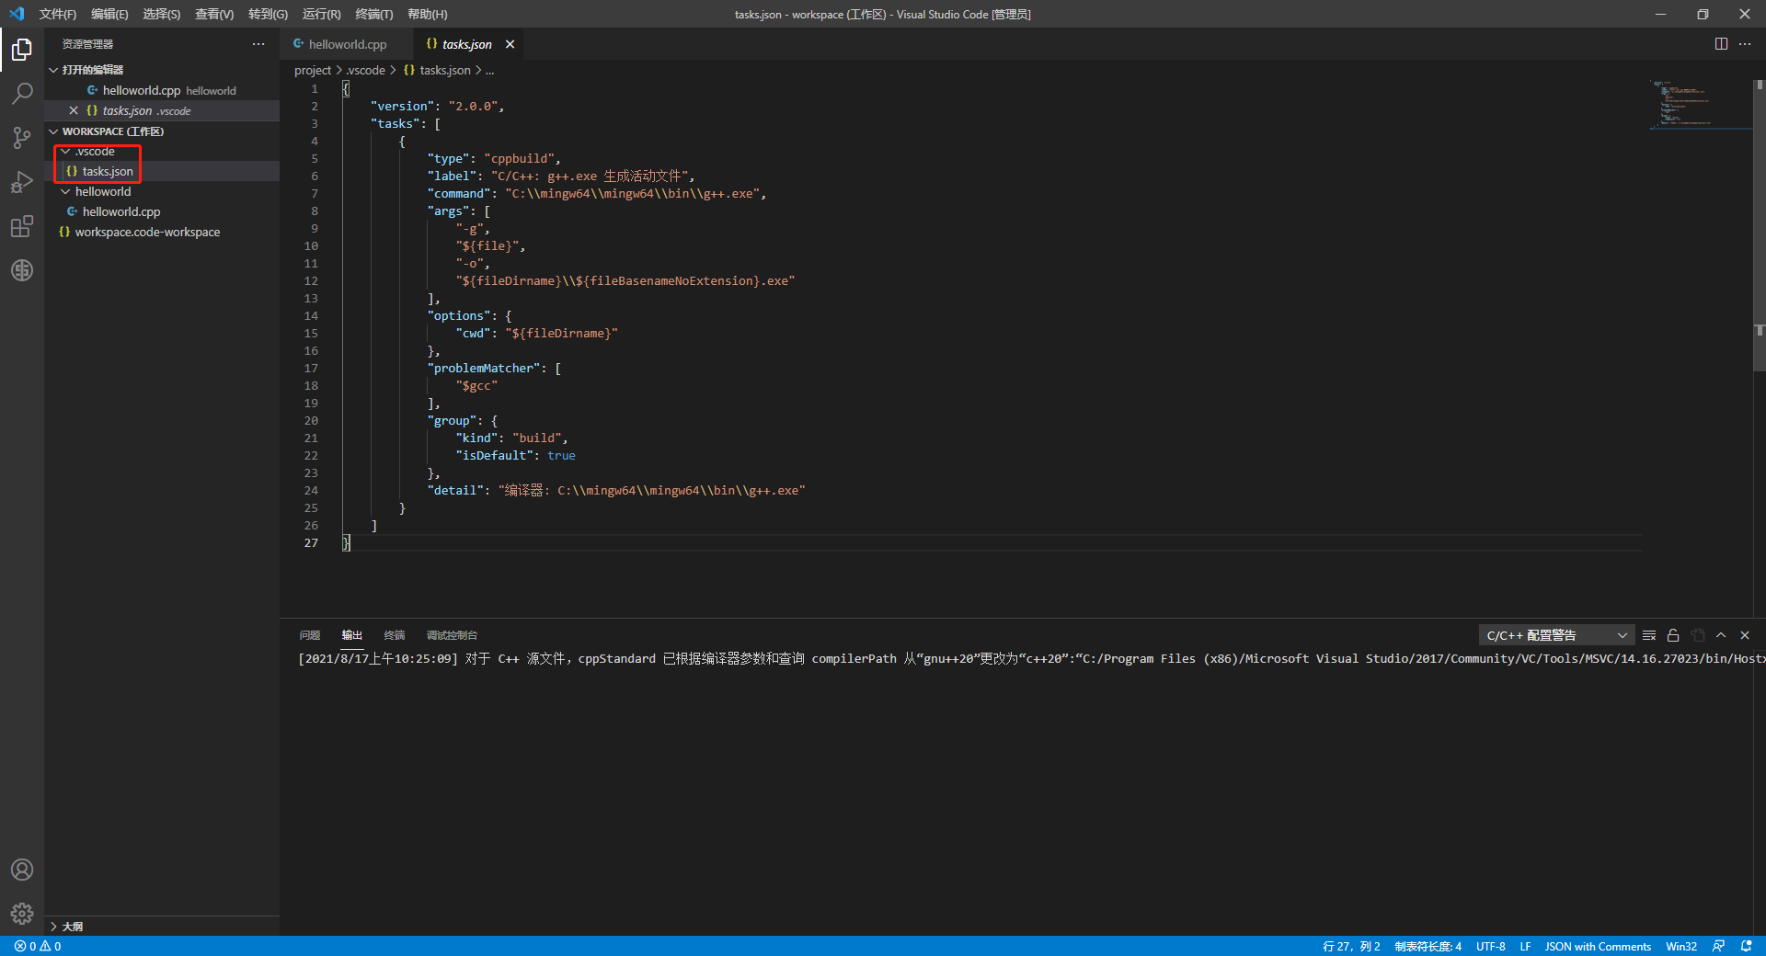Open the 帮助(H) menu
This screenshot has height=956, width=1766.
point(428,14)
